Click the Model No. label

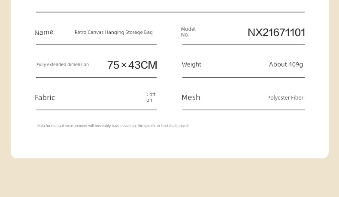tap(188, 32)
